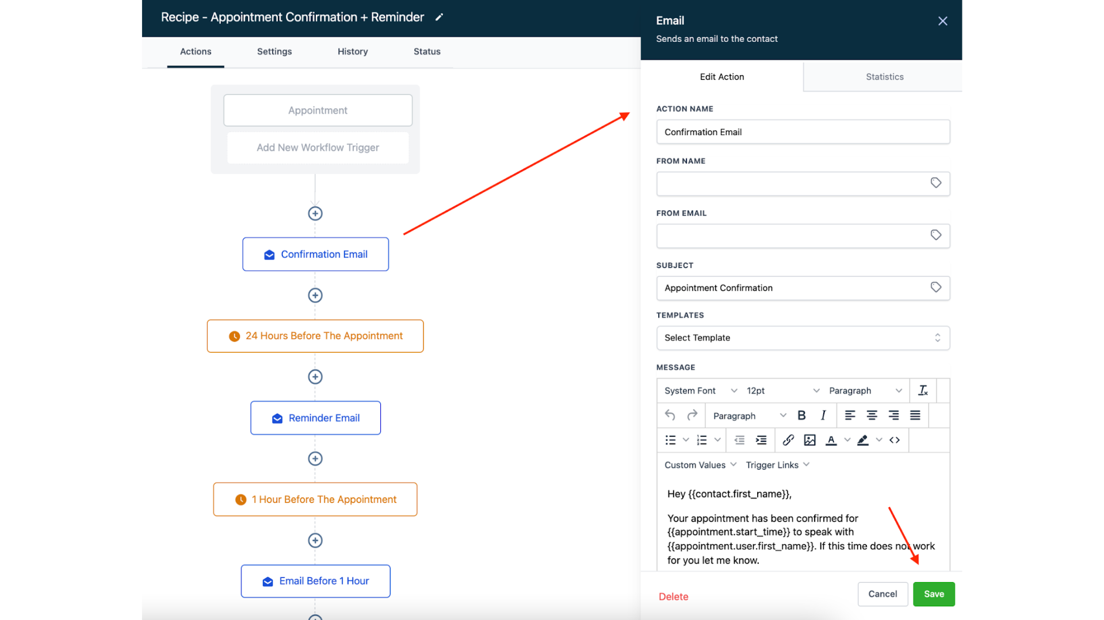Insert a link using the link icon
The width and height of the screenshot is (1104, 620).
point(788,440)
